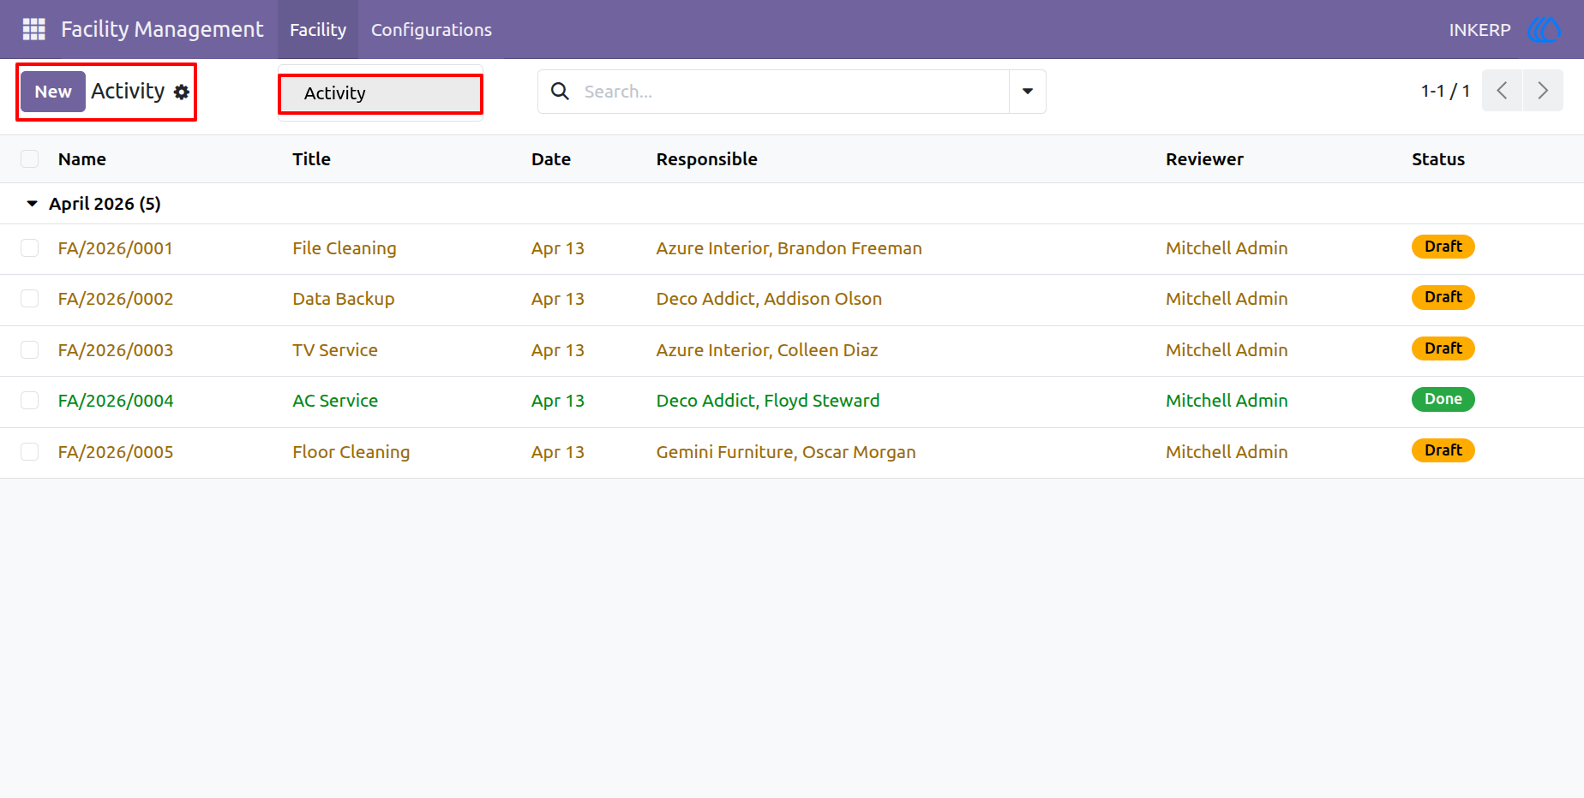This screenshot has height=798, width=1584.
Task: Click Deco Addict, Floyd Steward cell
Action: (768, 401)
